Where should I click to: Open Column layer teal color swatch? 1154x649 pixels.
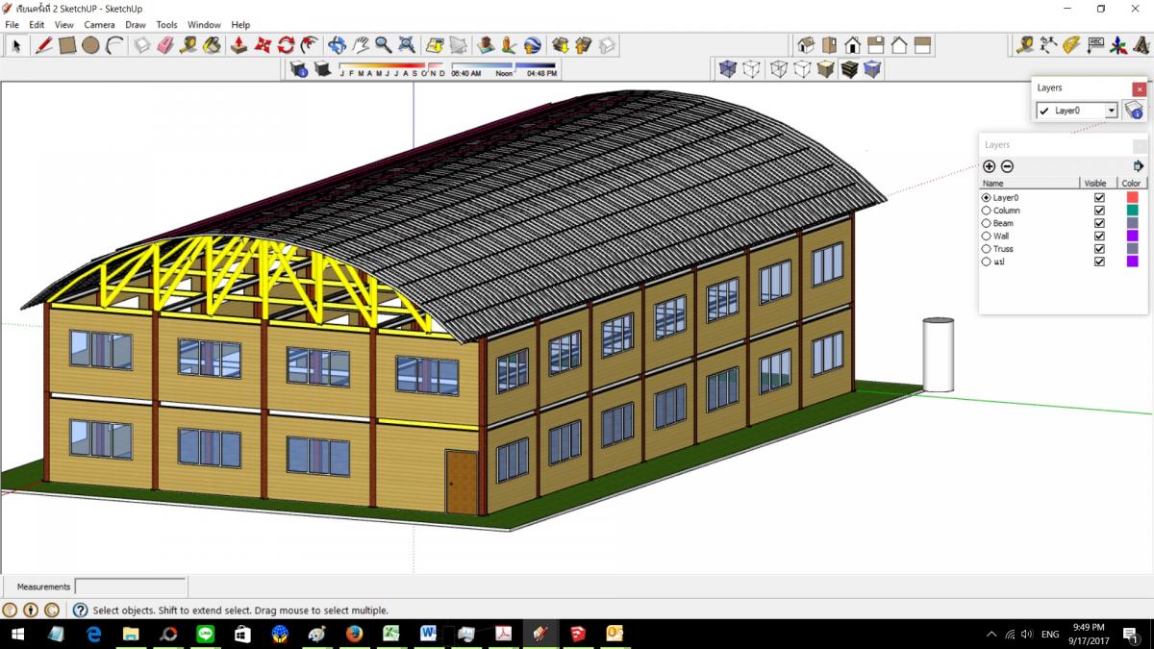coord(1132,211)
